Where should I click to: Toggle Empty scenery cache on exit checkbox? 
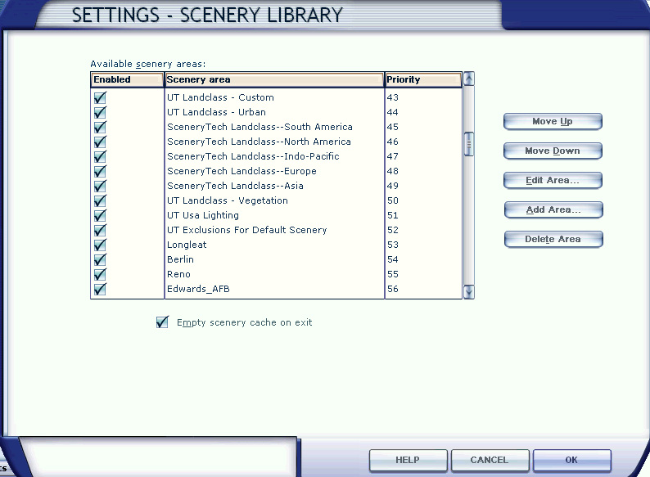pyautogui.click(x=162, y=322)
